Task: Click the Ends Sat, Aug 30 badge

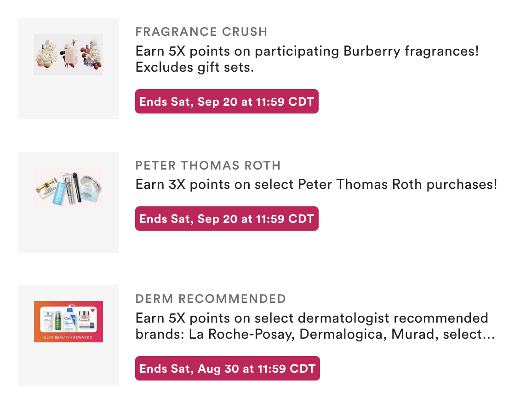Action: click(227, 369)
